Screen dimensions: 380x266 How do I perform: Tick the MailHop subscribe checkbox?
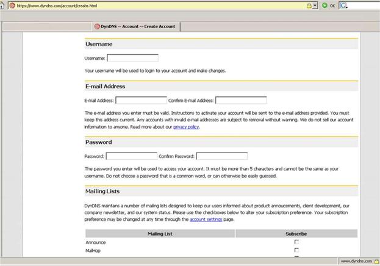296,250
